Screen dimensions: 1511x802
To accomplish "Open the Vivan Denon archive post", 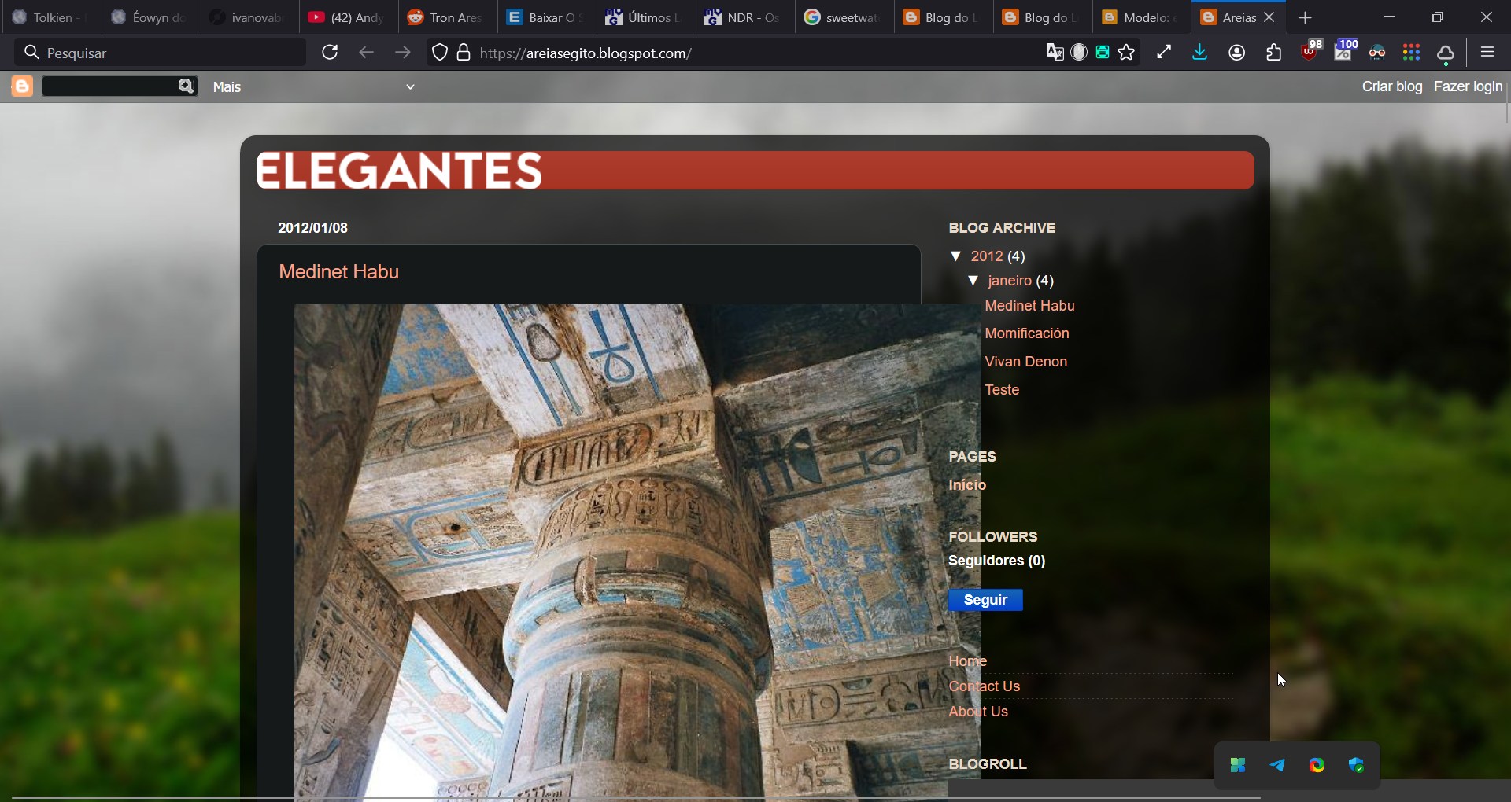I will 1026,362.
